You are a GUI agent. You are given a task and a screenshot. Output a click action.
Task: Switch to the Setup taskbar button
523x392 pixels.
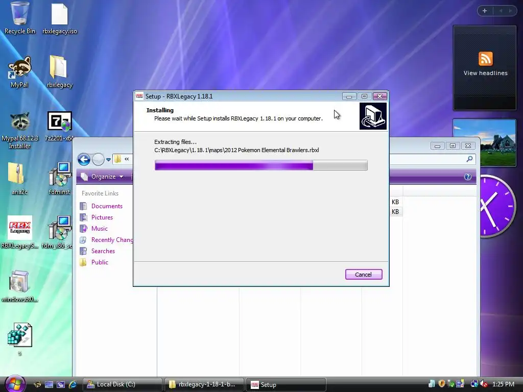(x=286, y=384)
